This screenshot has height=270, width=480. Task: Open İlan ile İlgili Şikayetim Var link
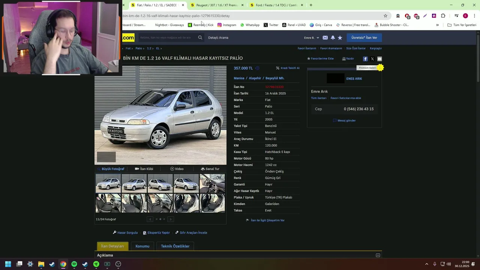265,220
